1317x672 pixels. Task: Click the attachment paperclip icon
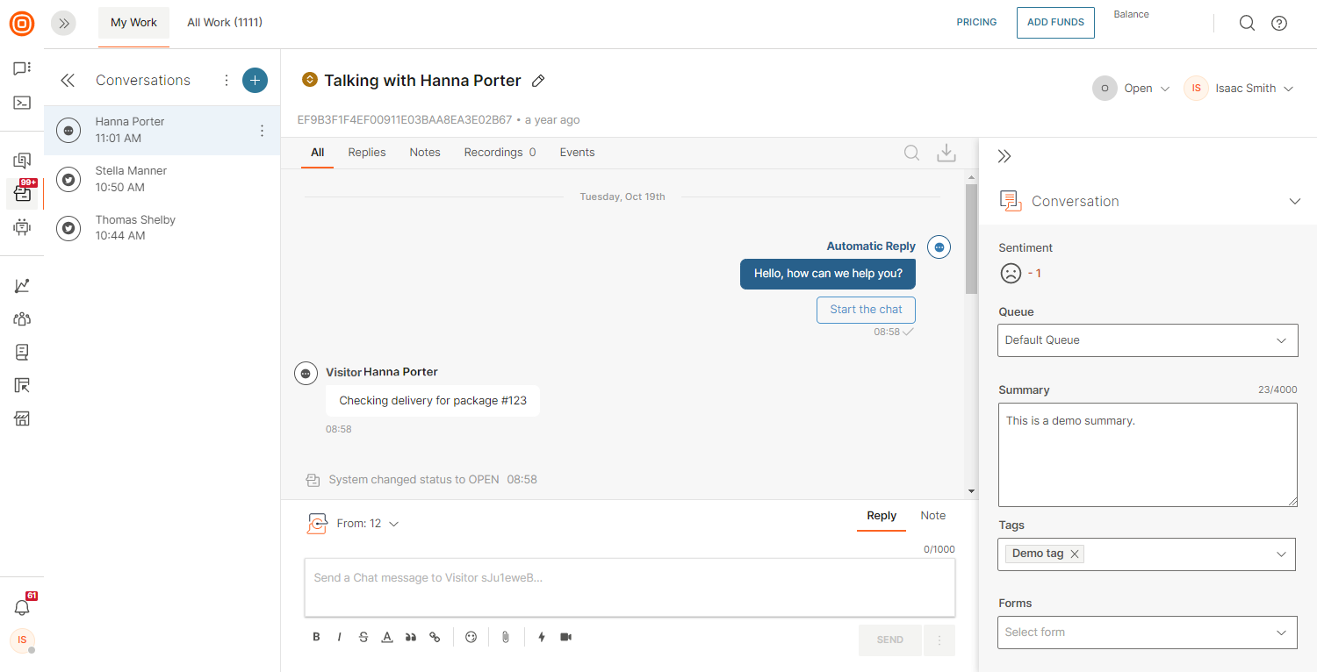pyautogui.click(x=506, y=637)
